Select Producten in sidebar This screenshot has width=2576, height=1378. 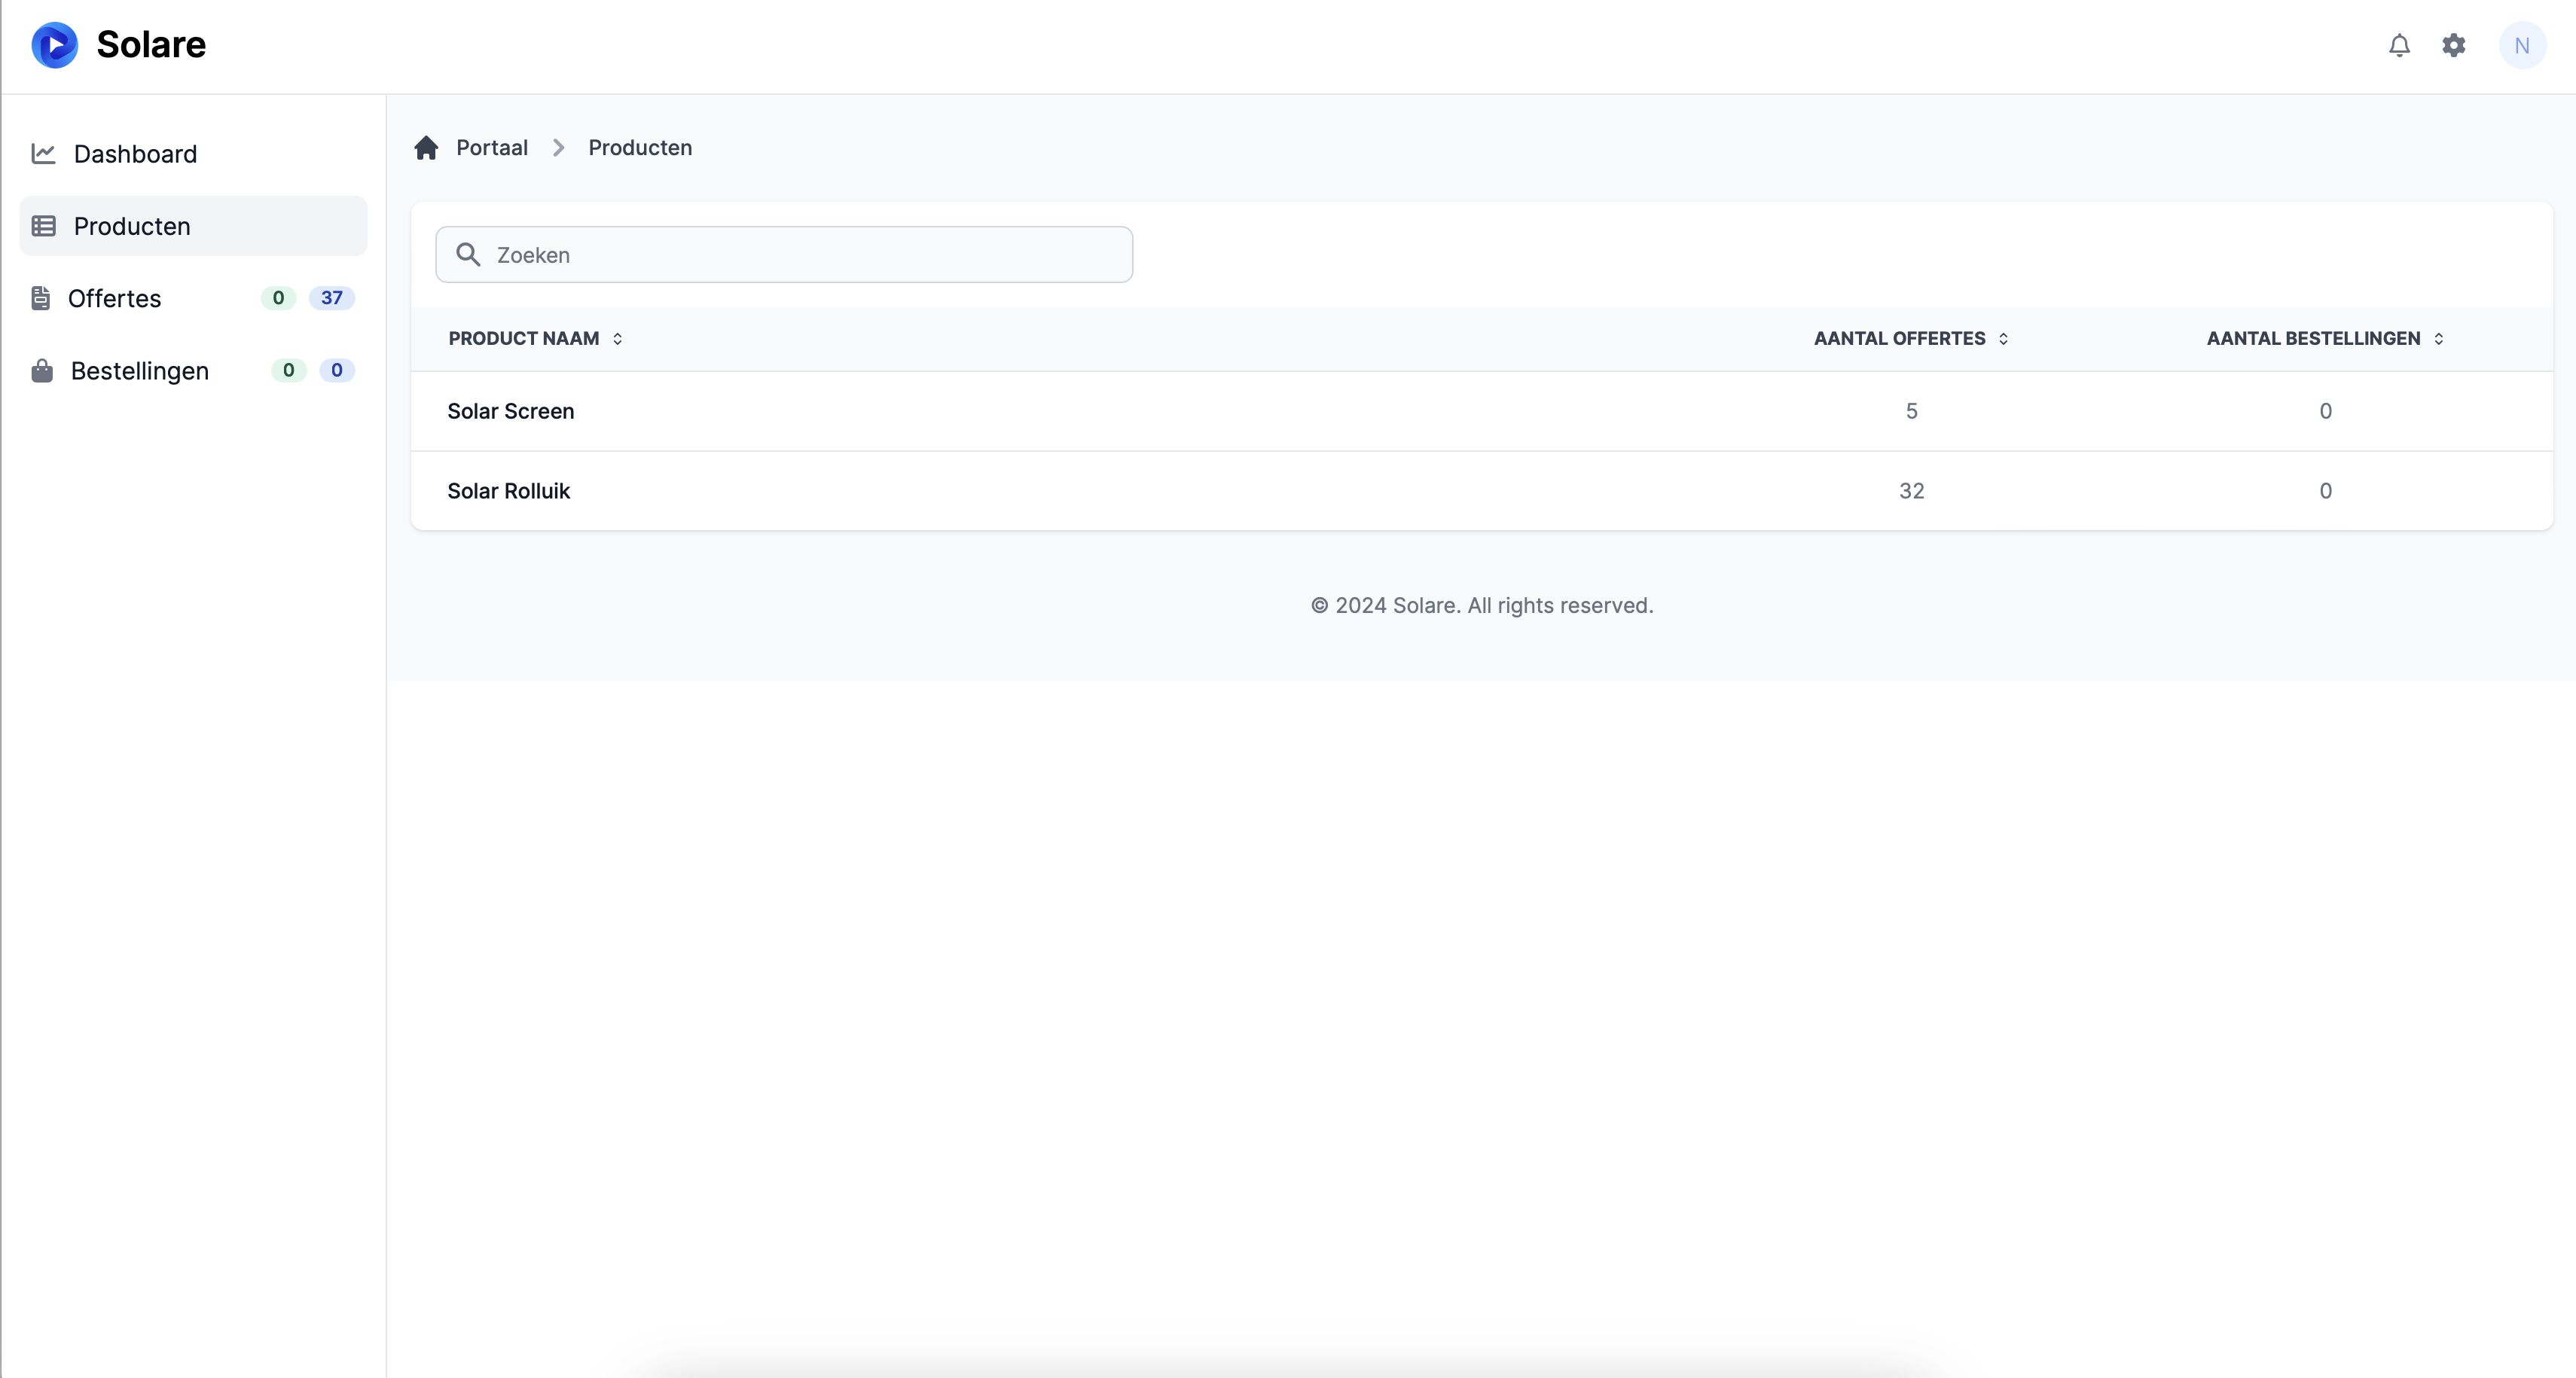coord(193,226)
